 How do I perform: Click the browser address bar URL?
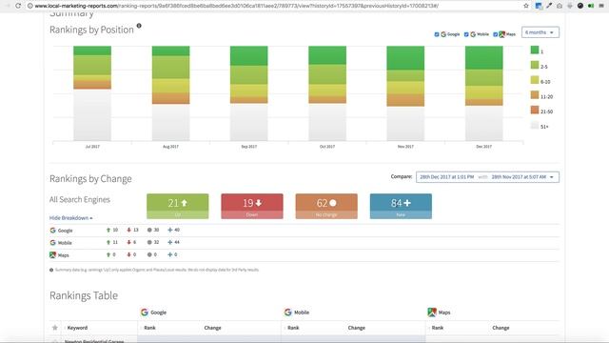coord(237,6)
